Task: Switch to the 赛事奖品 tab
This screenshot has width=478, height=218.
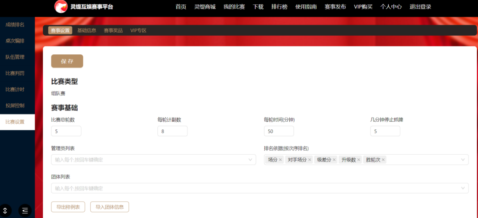Action: click(x=113, y=31)
